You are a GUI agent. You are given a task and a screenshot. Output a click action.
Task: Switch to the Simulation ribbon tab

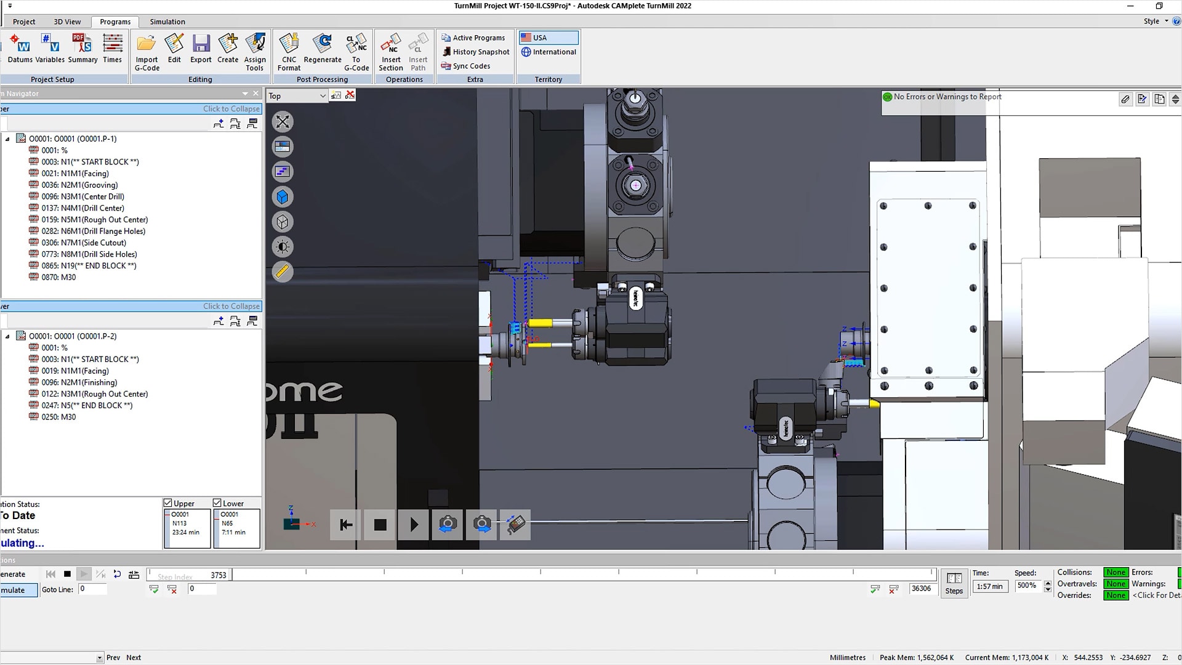167,22
